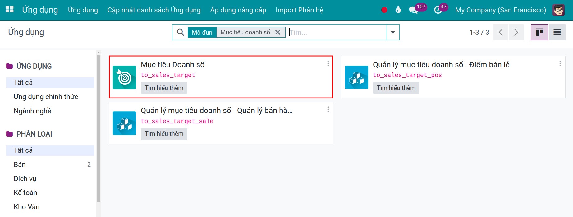Open the apps grid home menu icon

pos(10,9)
